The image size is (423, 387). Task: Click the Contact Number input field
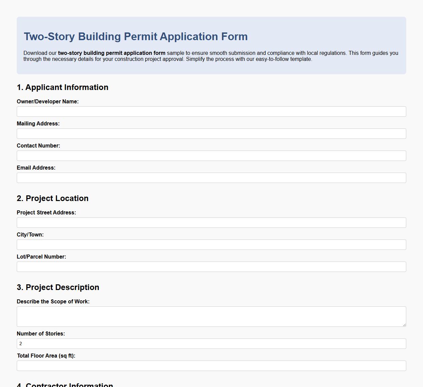211,156
